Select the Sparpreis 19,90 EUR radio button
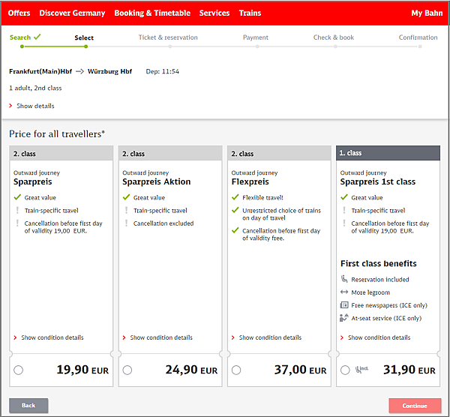Image resolution: width=450 pixels, height=417 pixels. click(x=18, y=370)
